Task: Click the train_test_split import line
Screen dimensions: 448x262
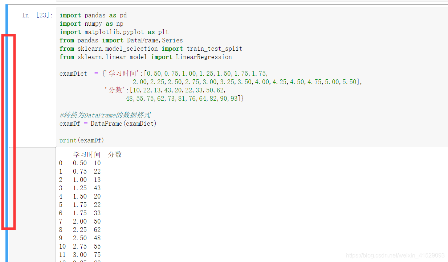Action: click(151, 49)
